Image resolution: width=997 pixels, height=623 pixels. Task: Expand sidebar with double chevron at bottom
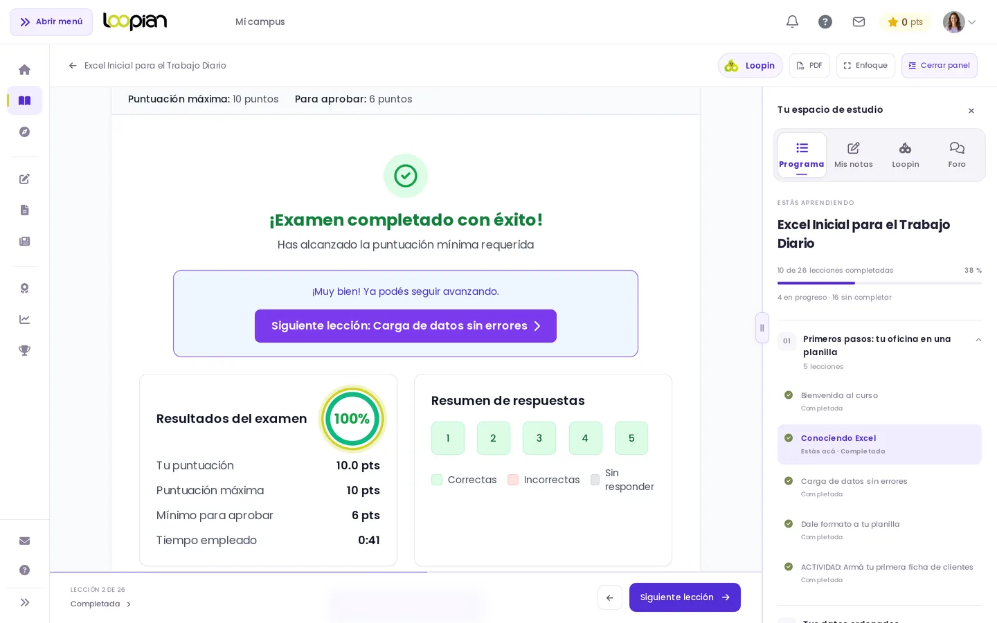pos(24,603)
